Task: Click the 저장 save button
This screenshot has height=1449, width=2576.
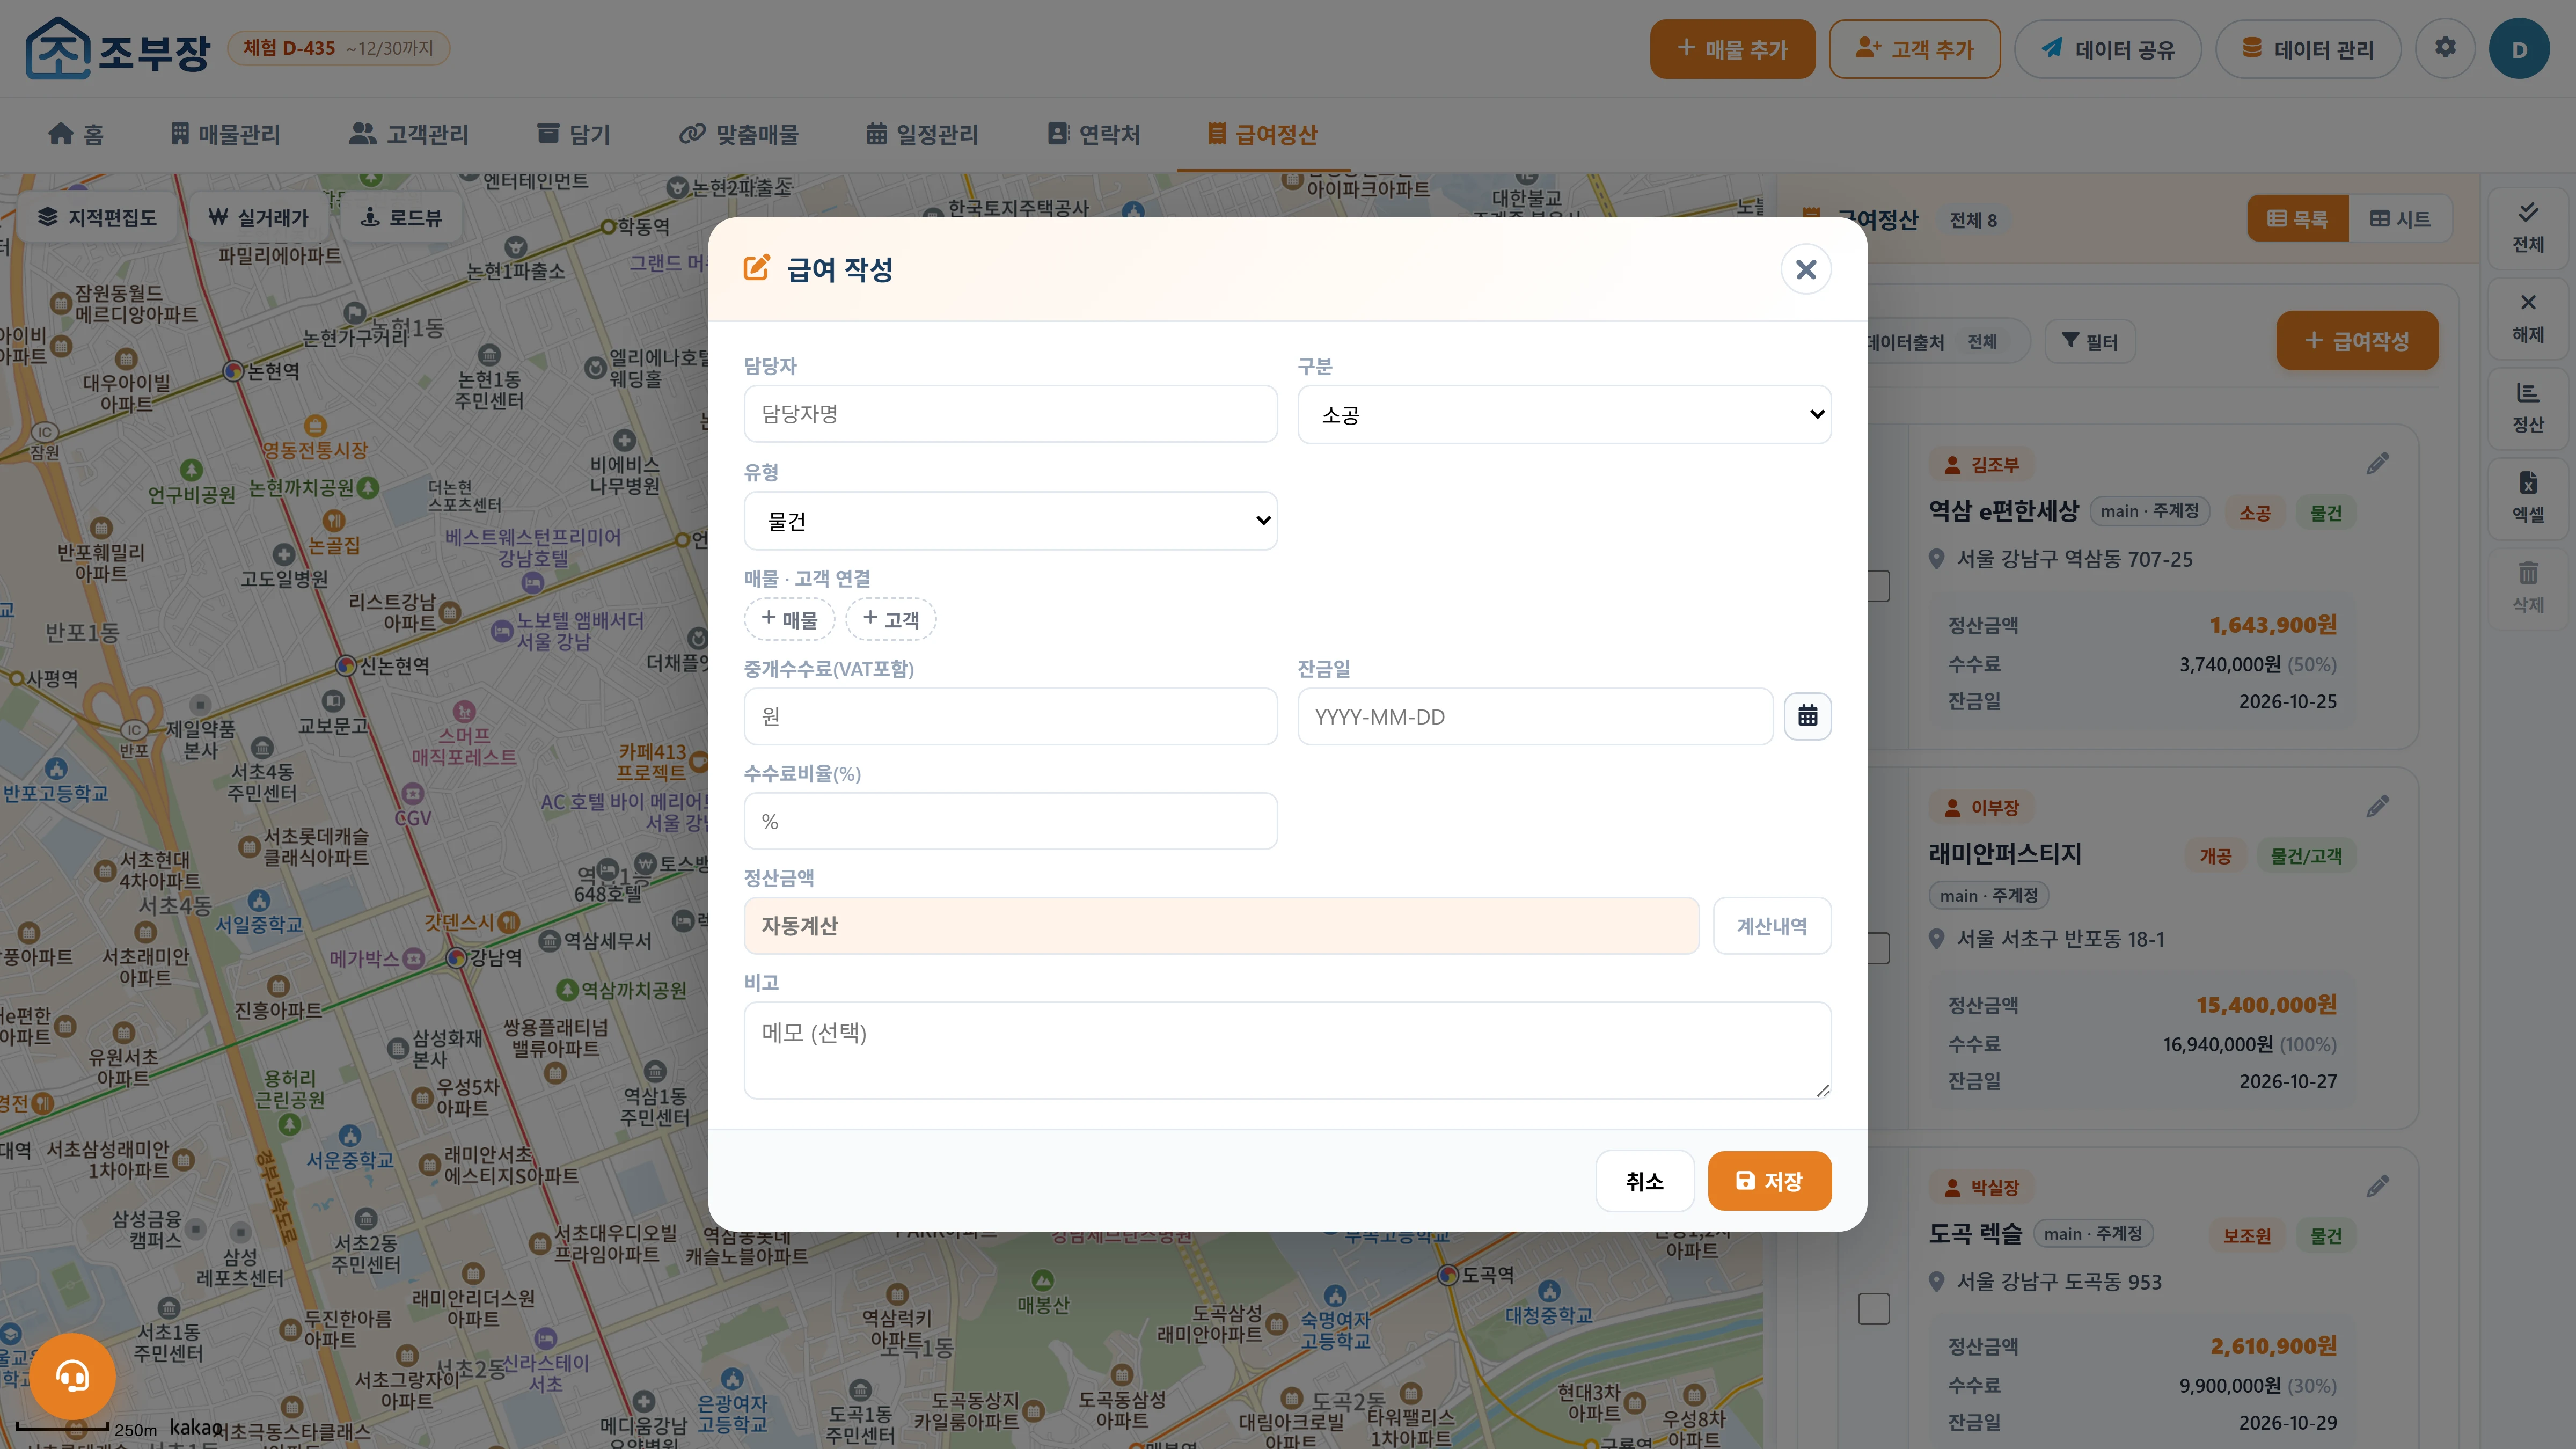Action: pyautogui.click(x=1769, y=1181)
